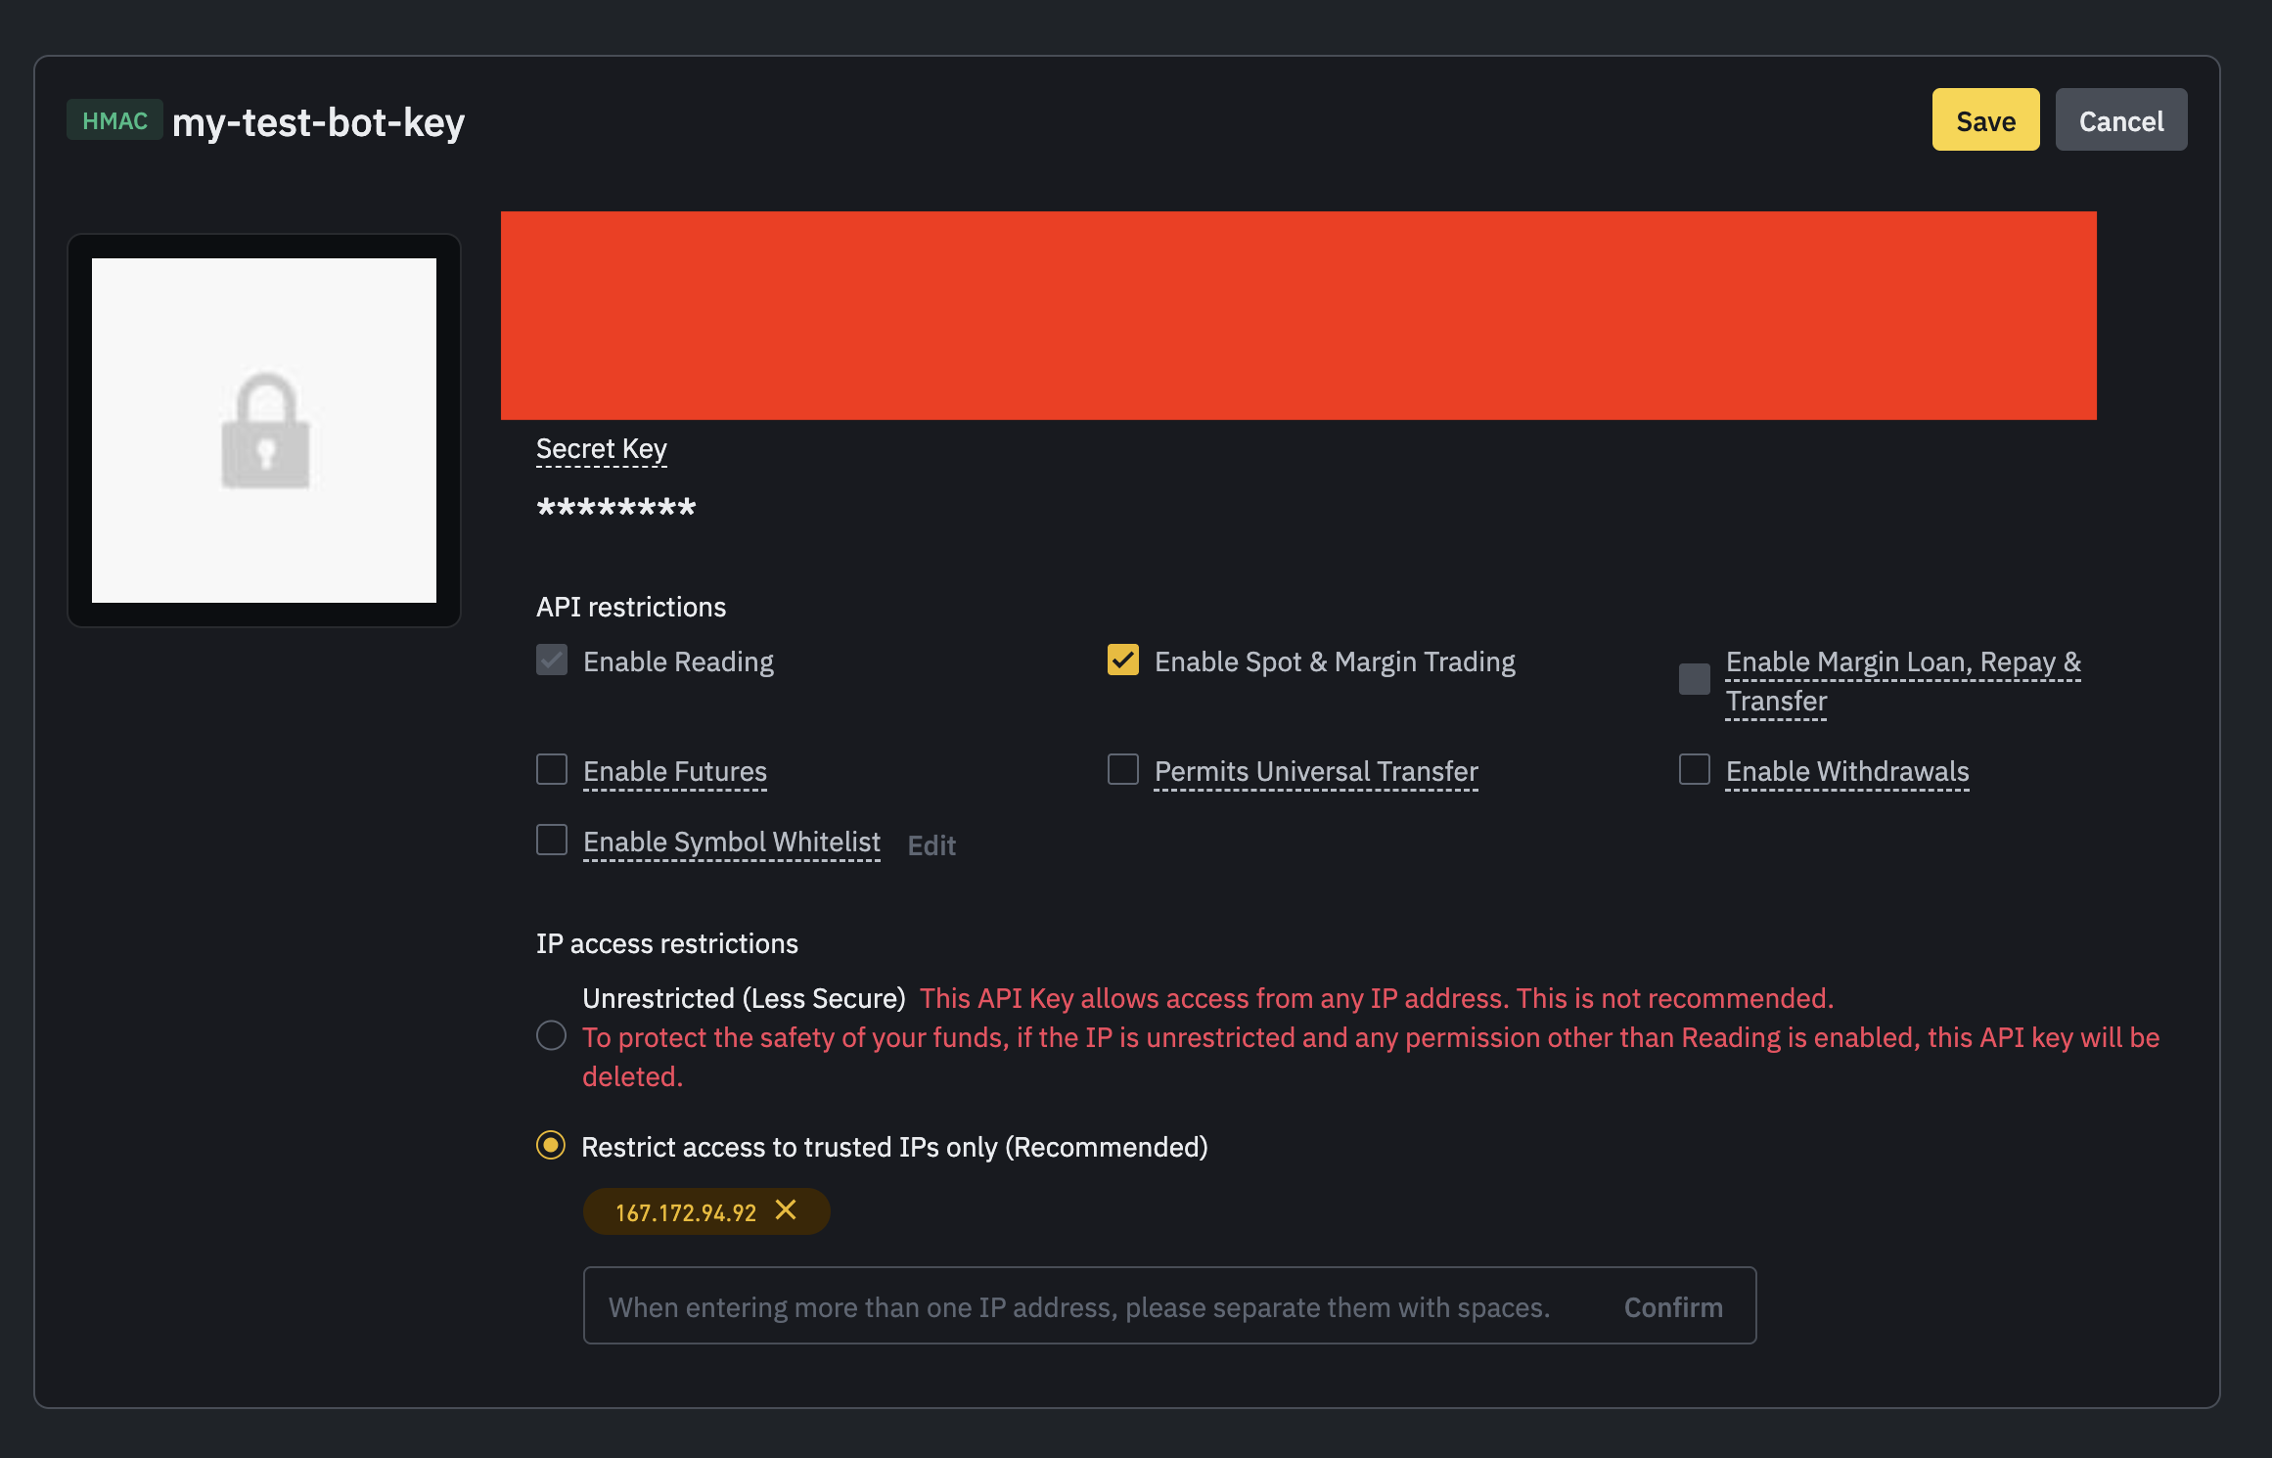Save the API key changes

[1985, 119]
